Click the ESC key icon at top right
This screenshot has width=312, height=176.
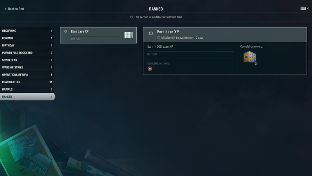pos(303,8)
